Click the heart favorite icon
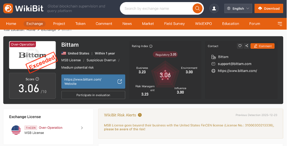 pos(240,46)
